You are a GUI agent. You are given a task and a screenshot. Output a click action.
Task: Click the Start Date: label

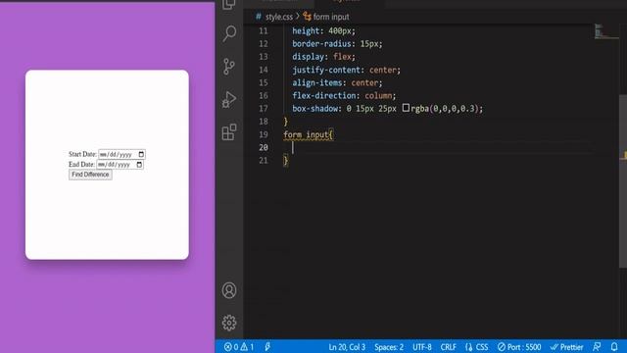(x=82, y=154)
